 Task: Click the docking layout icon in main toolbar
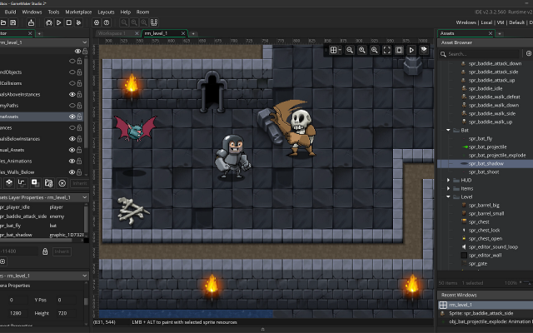154,22
